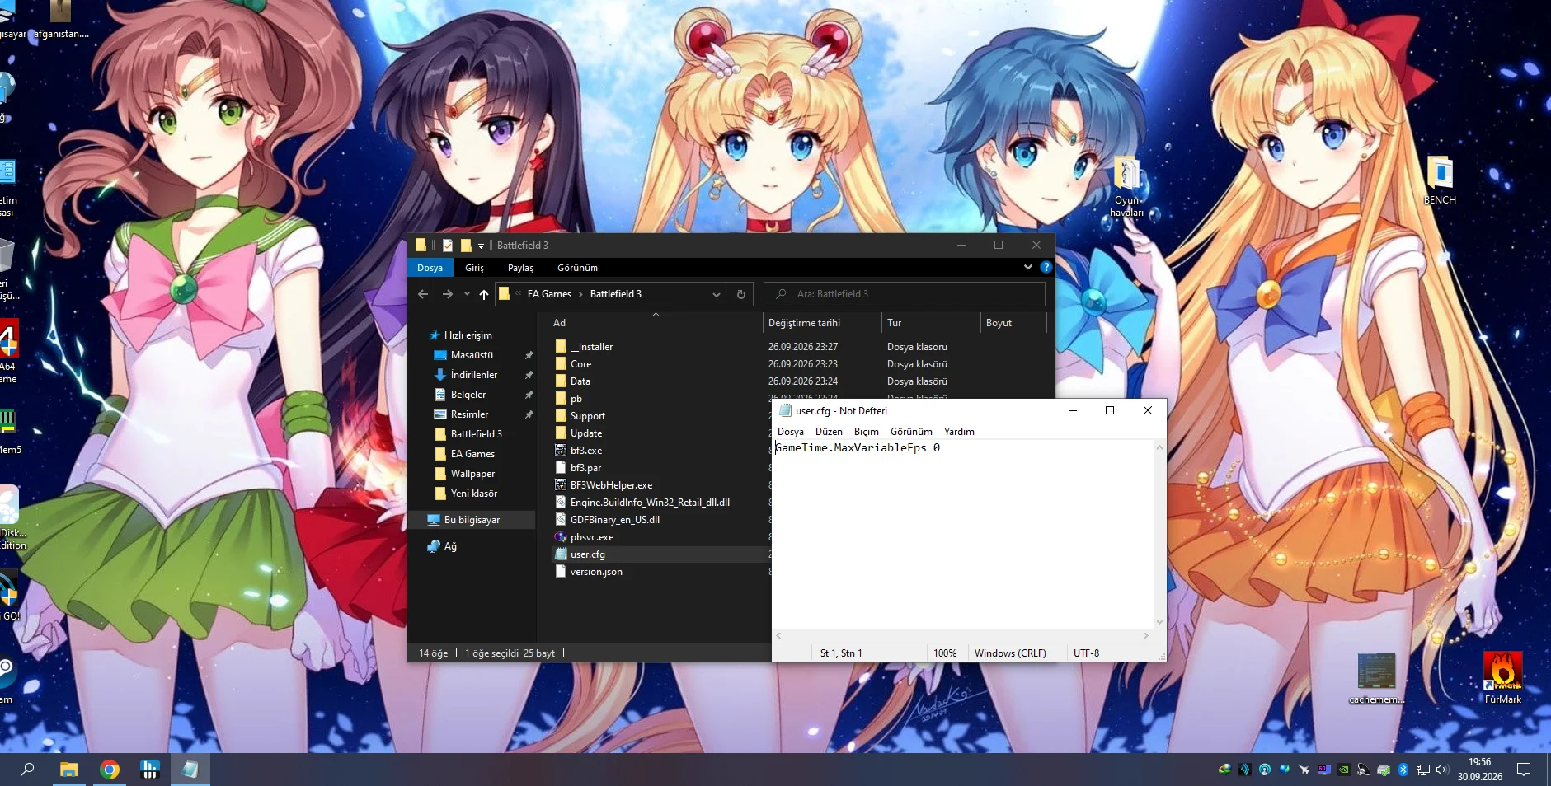The image size is (1551, 786).
Task: Open Notepad's Yardım menu
Action: pyautogui.click(x=959, y=432)
